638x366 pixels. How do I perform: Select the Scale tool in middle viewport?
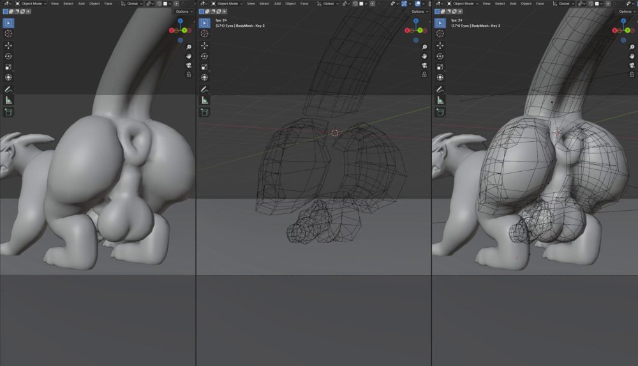tap(204, 67)
